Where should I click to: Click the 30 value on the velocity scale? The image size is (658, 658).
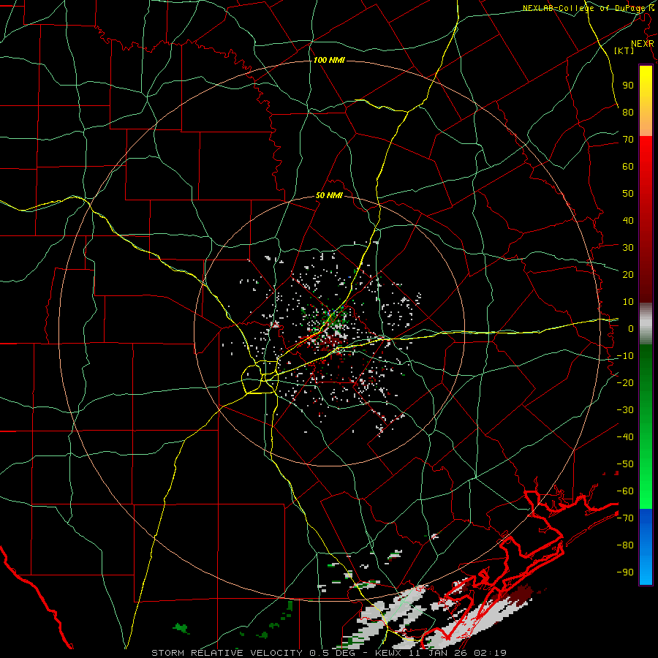[628, 248]
